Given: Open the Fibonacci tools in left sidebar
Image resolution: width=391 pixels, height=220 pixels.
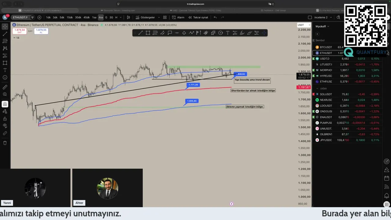Looking at the screenshot, I should click(5, 41).
